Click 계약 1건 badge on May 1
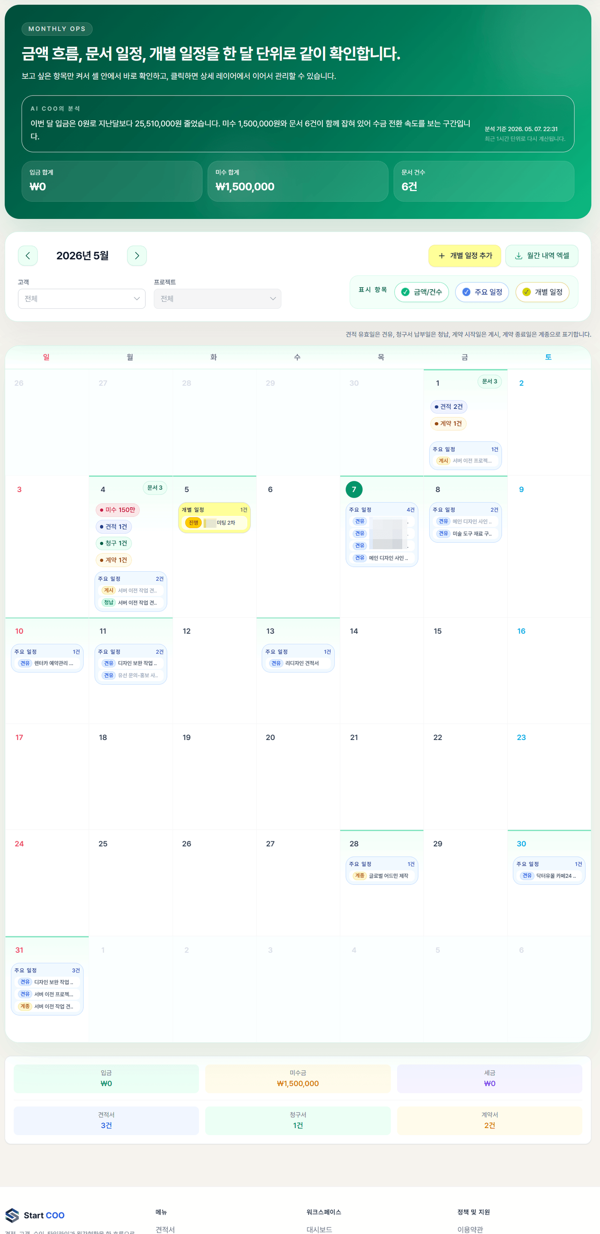Screen dimensions: 600x1234 [448, 424]
